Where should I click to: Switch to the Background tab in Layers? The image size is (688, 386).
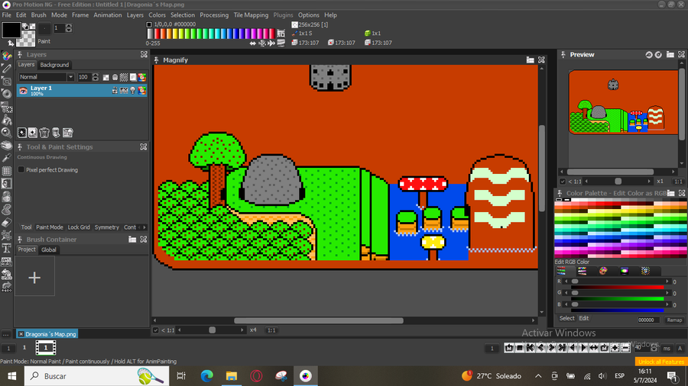click(x=54, y=65)
